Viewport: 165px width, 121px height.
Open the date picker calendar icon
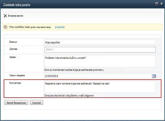point(154,76)
